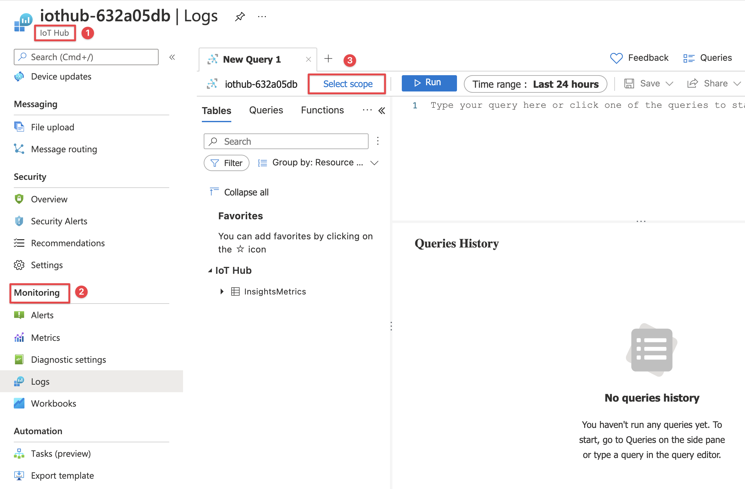Switch to the Queries tab in side pane
Screen dimensions: 745x489
266,110
